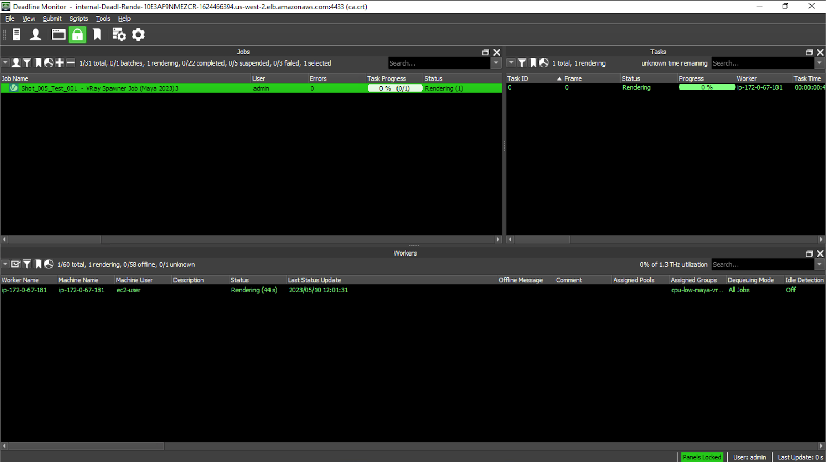This screenshot has height=462, width=826.
Task: Click the pie chart icon in Workers panel
Action: 49,264
